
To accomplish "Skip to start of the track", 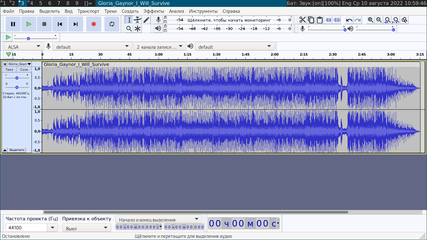I will (x=60, y=24).
